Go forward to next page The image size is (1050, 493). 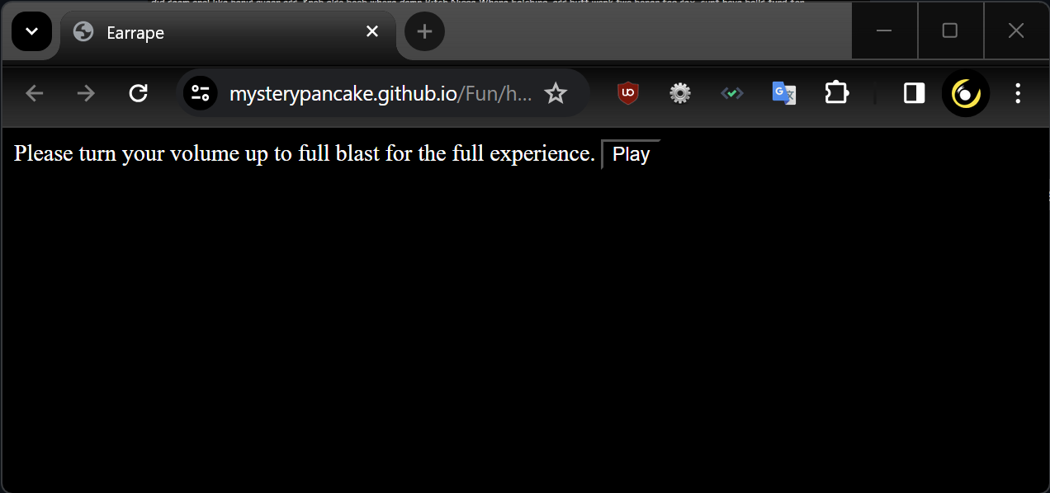pos(86,93)
